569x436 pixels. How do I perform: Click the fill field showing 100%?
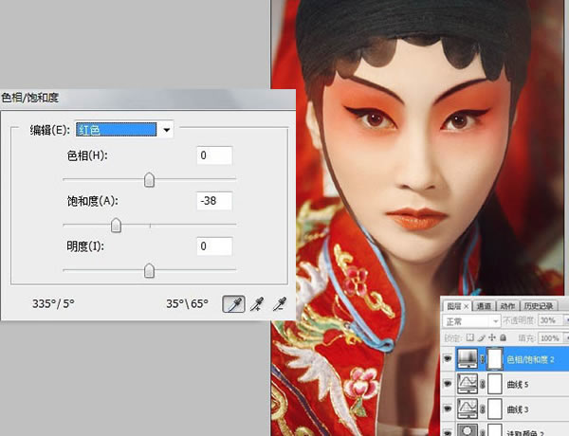point(549,338)
